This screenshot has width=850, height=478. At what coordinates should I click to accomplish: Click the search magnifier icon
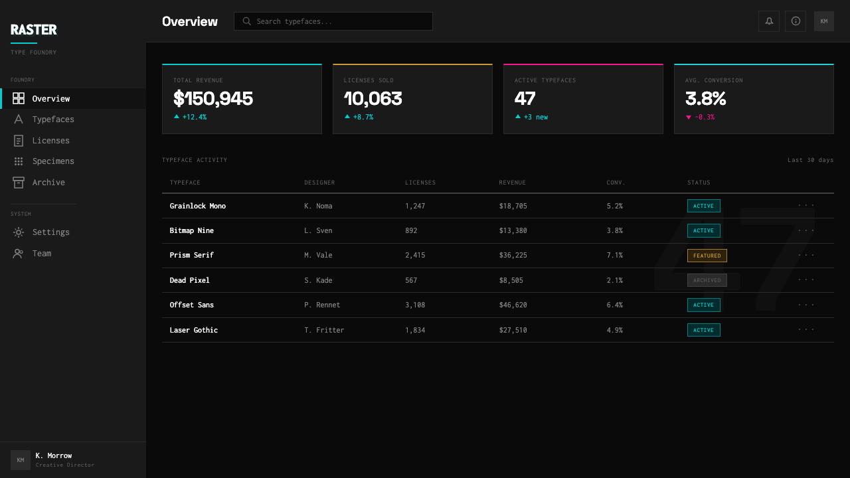(247, 21)
